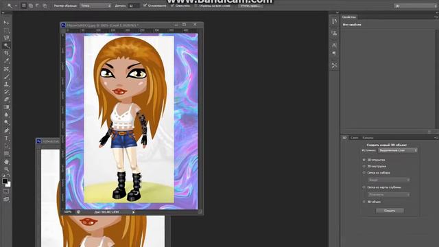This screenshot has width=439, height=247.
Task: Open the 3D panel flyout menu
Action: pyautogui.click(x=436, y=138)
